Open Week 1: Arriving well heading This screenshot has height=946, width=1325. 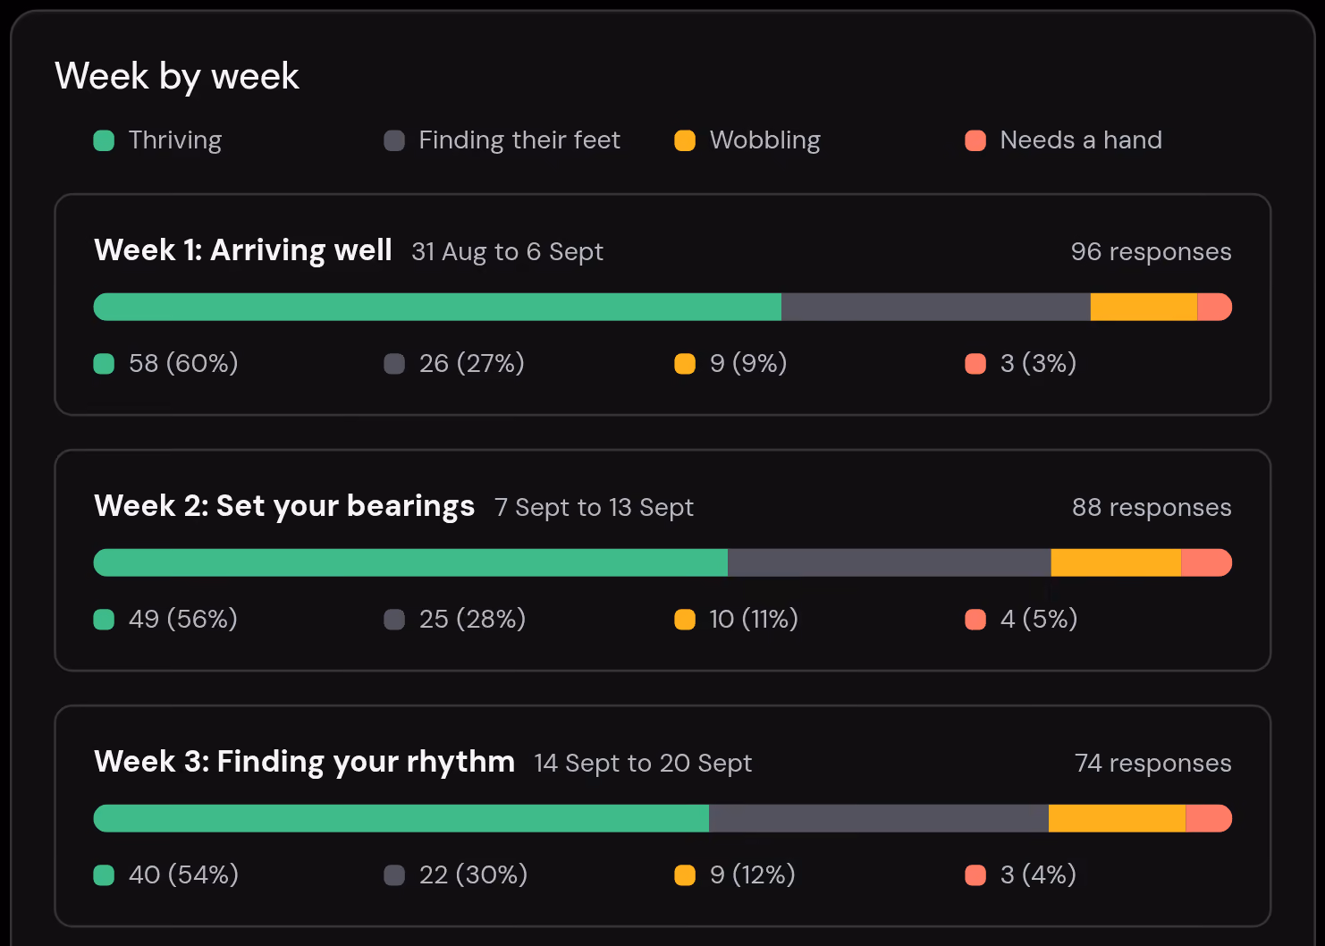click(243, 250)
